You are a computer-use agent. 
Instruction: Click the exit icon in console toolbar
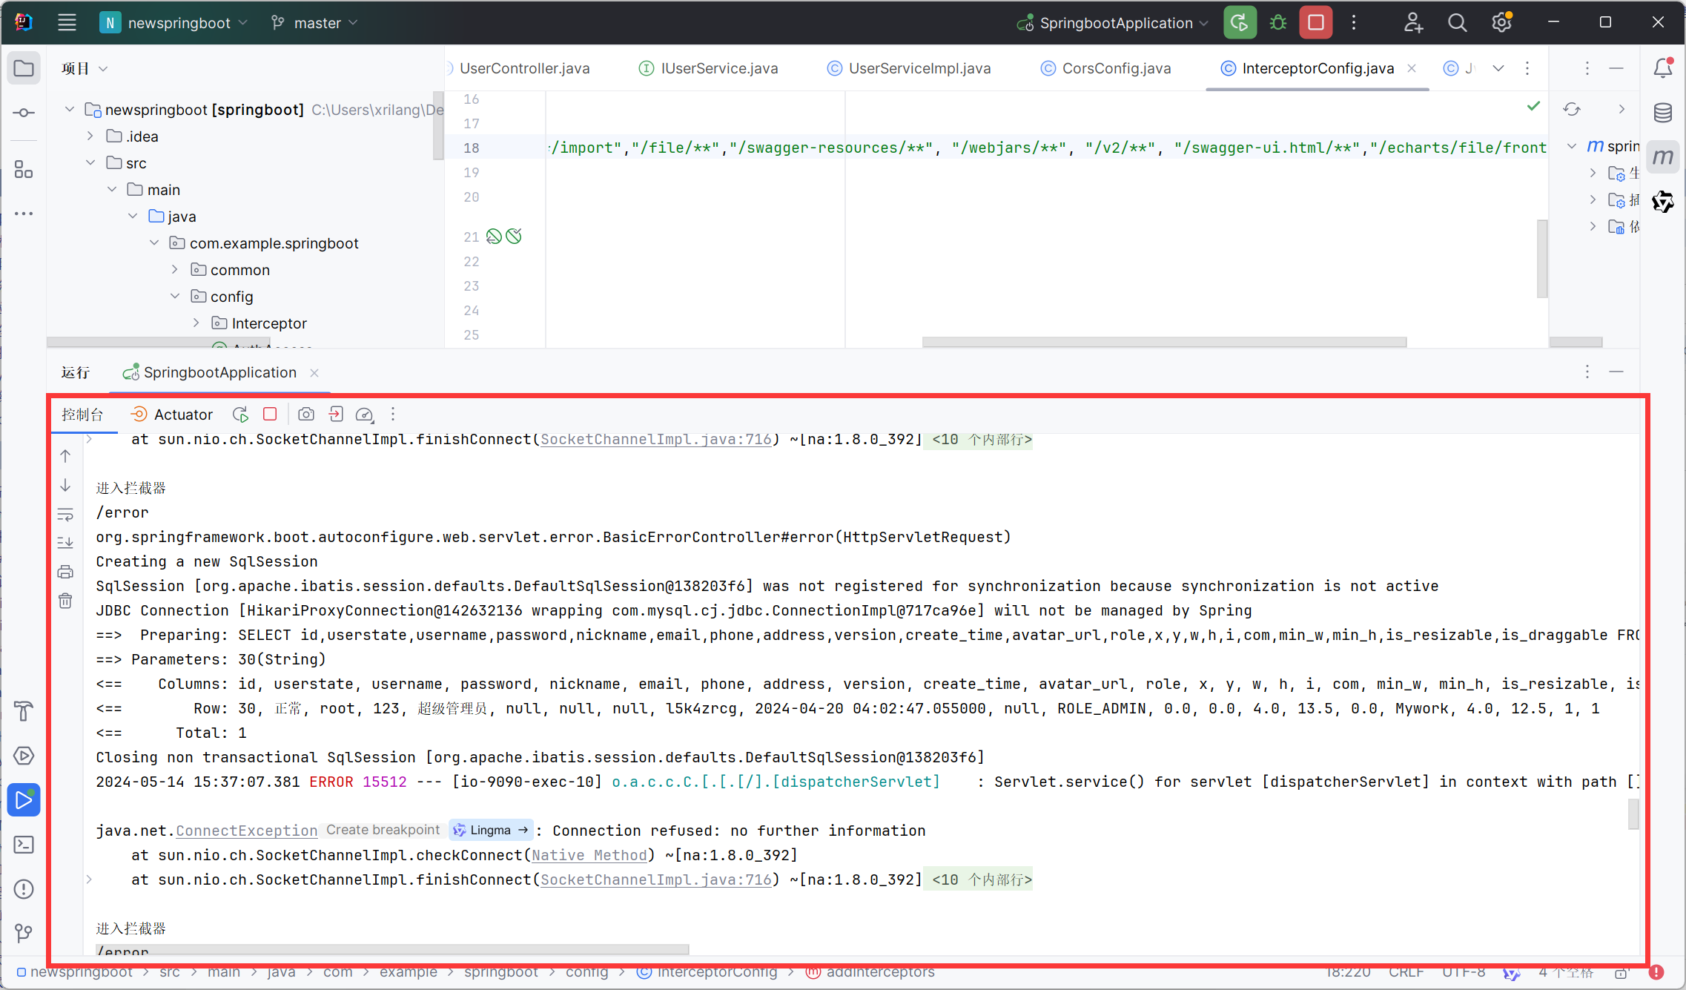point(336,415)
